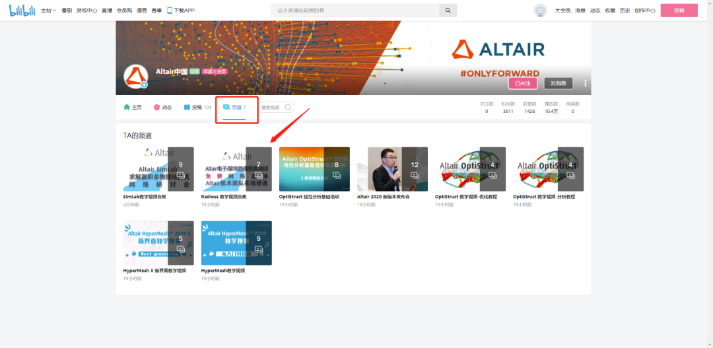Expand the 主站 dropdown menu
Image resolution: width=713 pixels, height=348 pixels.
48,11
